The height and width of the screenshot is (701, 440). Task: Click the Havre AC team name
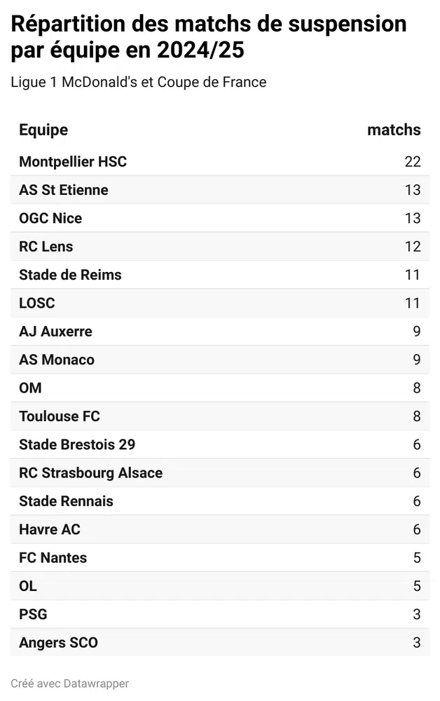pos(50,529)
